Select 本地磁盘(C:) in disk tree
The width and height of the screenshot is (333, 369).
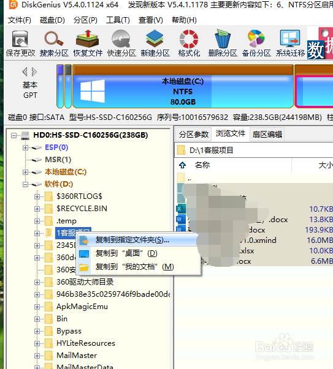tap(66, 172)
